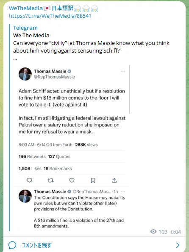This screenshot has width=189, height=252.
Task: Open the three-dot menu on the main tweet
Action: [123, 71]
